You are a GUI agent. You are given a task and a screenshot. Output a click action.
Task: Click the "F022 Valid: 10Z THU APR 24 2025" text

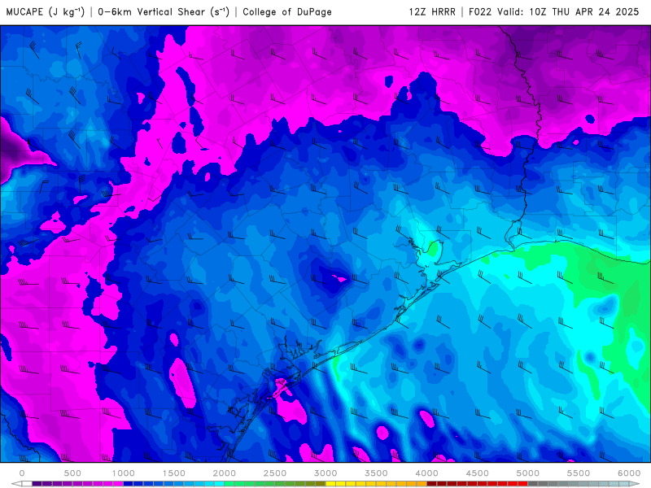point(554,12)
